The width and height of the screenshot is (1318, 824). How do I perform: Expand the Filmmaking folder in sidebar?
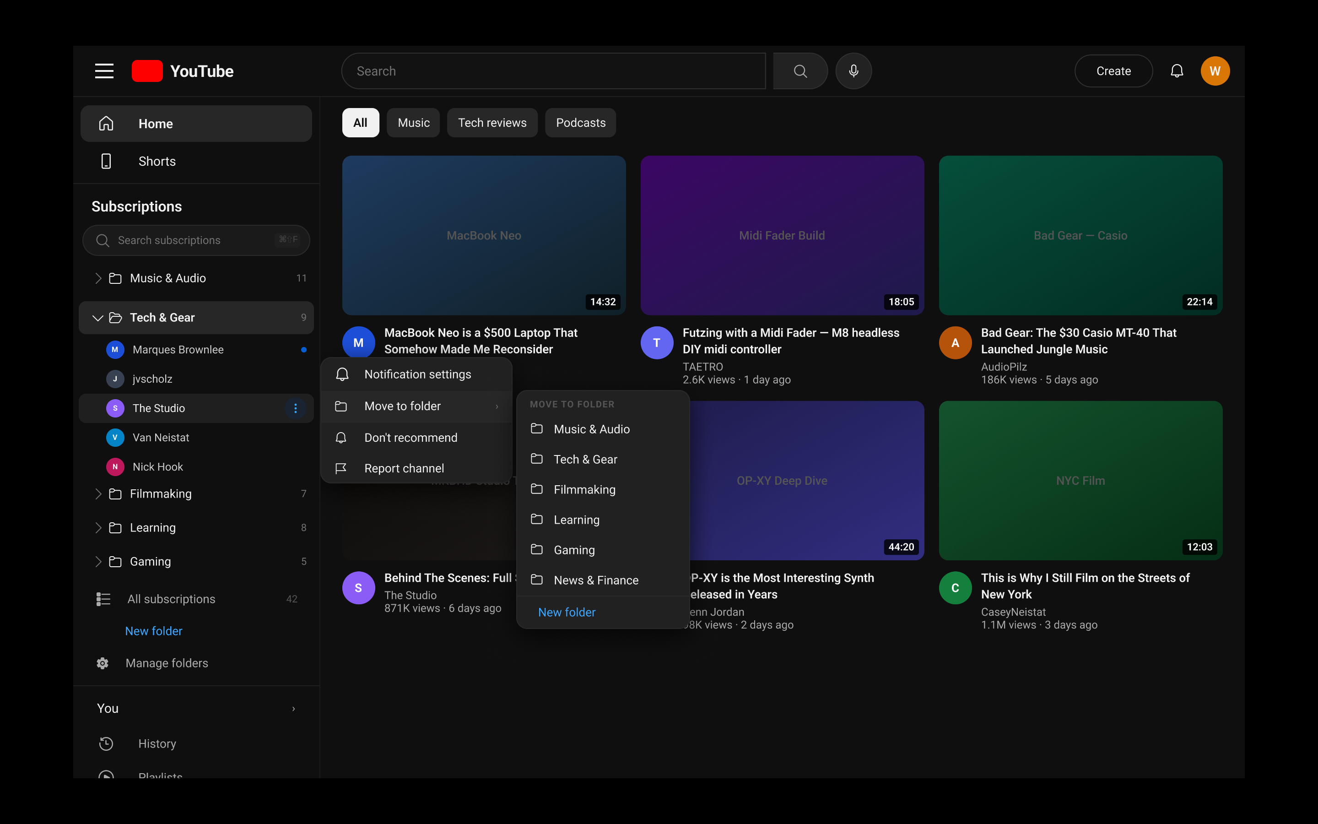(98, 494)
